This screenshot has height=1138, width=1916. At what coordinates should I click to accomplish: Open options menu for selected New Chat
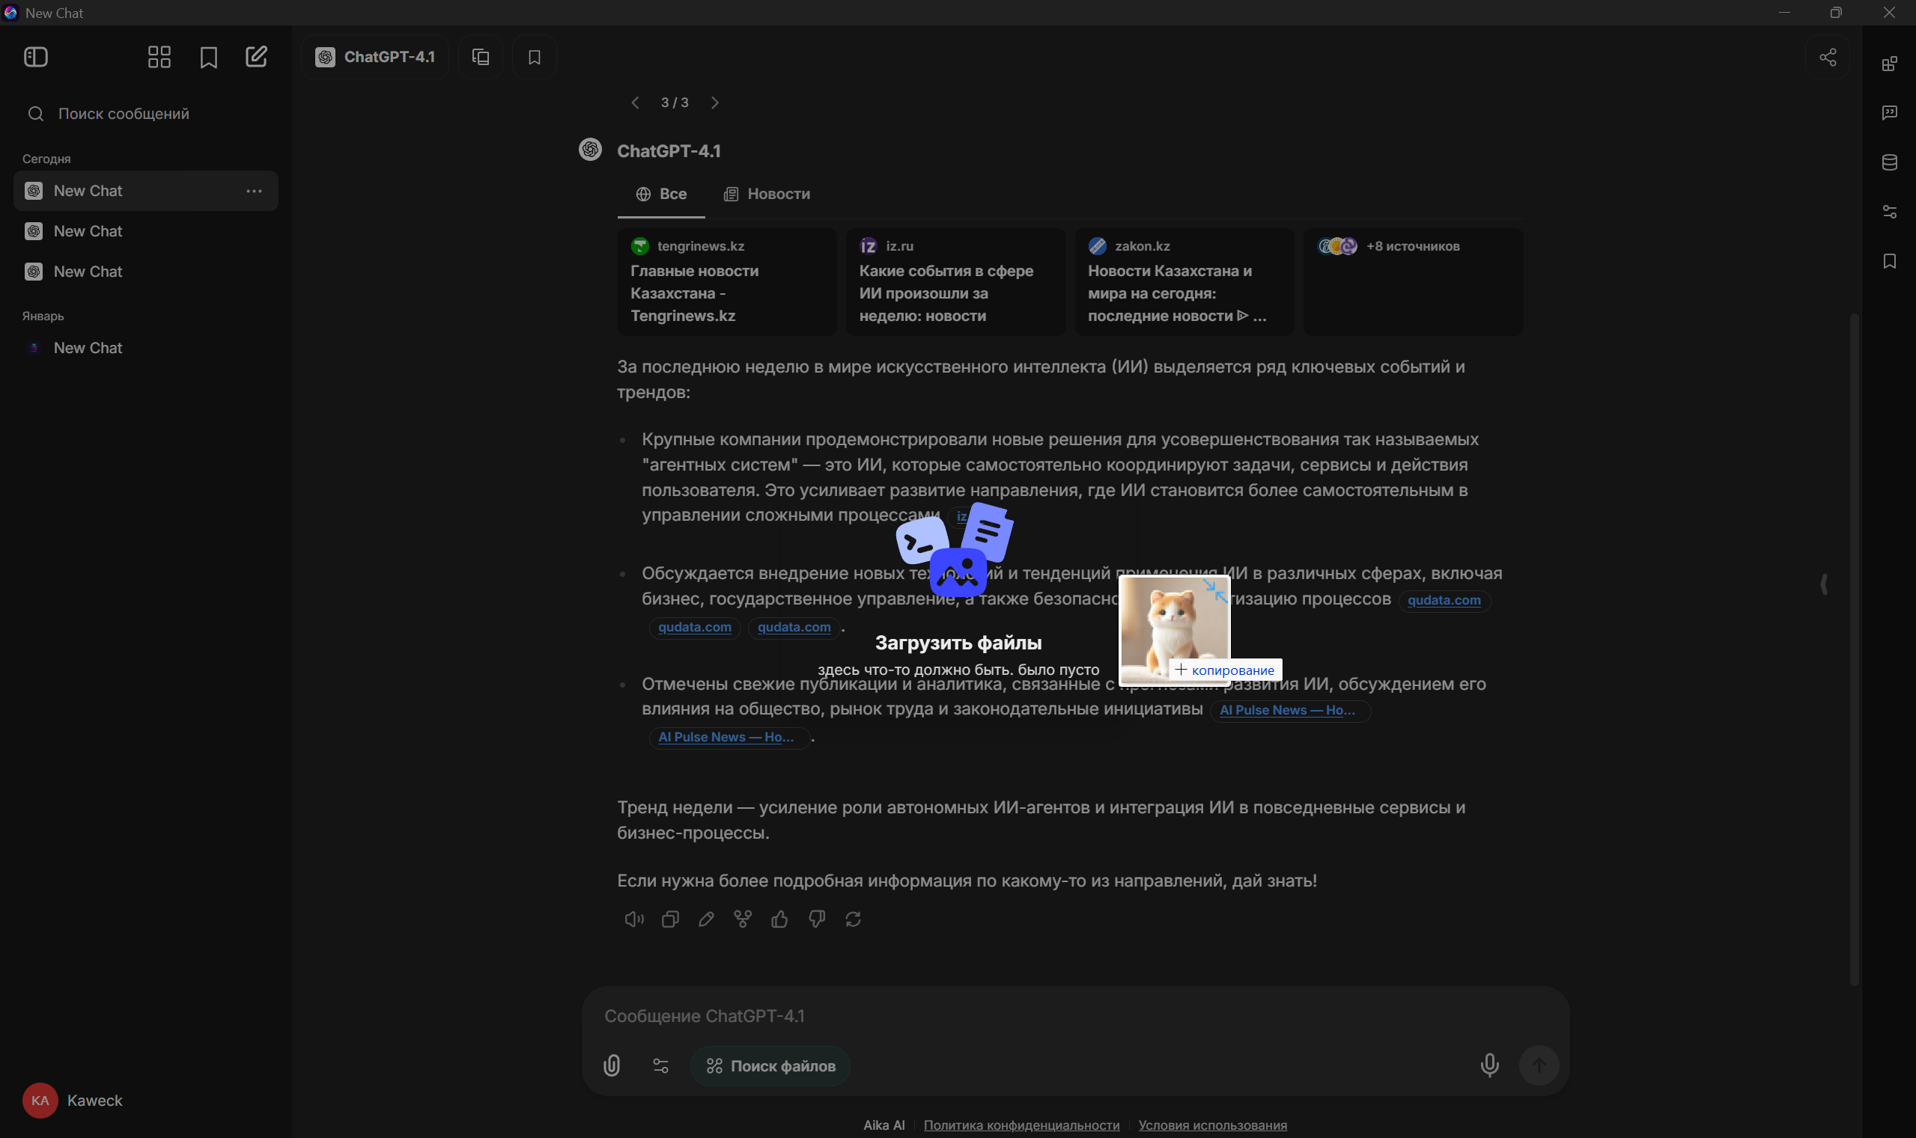tap(254, 191)
